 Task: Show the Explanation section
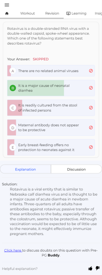click(25, 169)
